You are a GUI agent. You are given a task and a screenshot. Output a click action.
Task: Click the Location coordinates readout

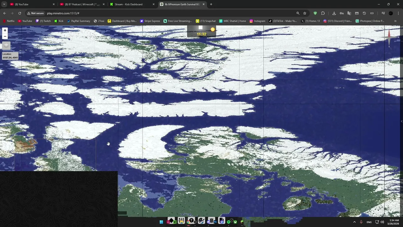pos(10,56)
